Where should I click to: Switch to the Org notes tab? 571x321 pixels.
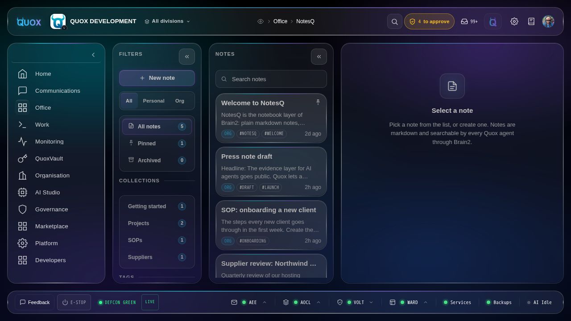(x=180, y=101)
